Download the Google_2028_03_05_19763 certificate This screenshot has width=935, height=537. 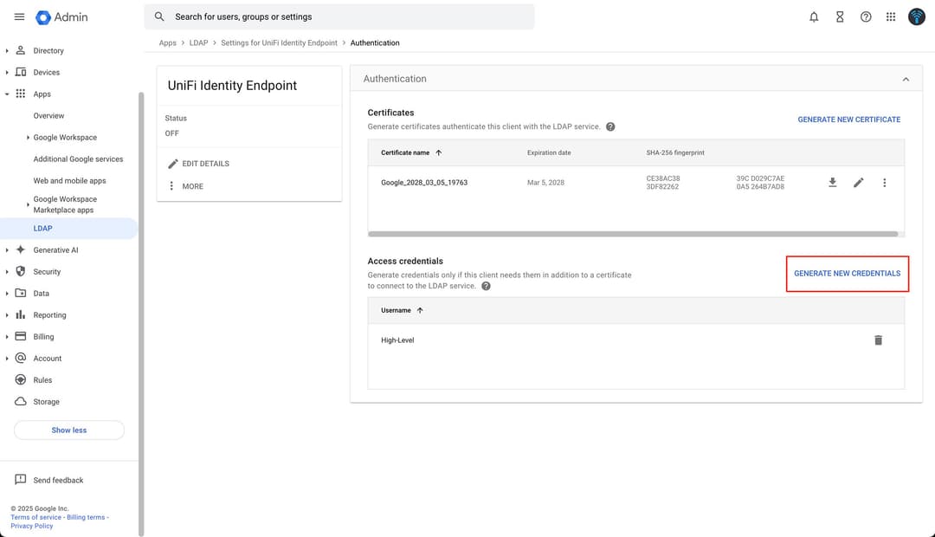click(x=833, y=183)
